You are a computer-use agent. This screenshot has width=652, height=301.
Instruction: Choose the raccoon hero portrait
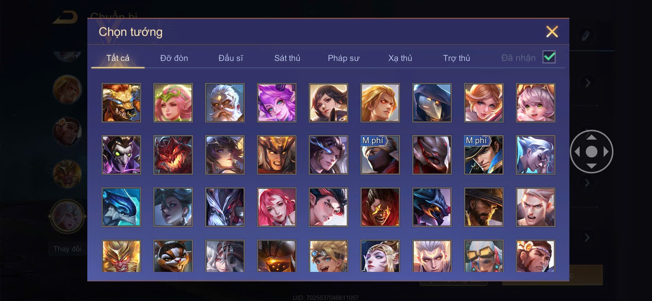(173, 256)
